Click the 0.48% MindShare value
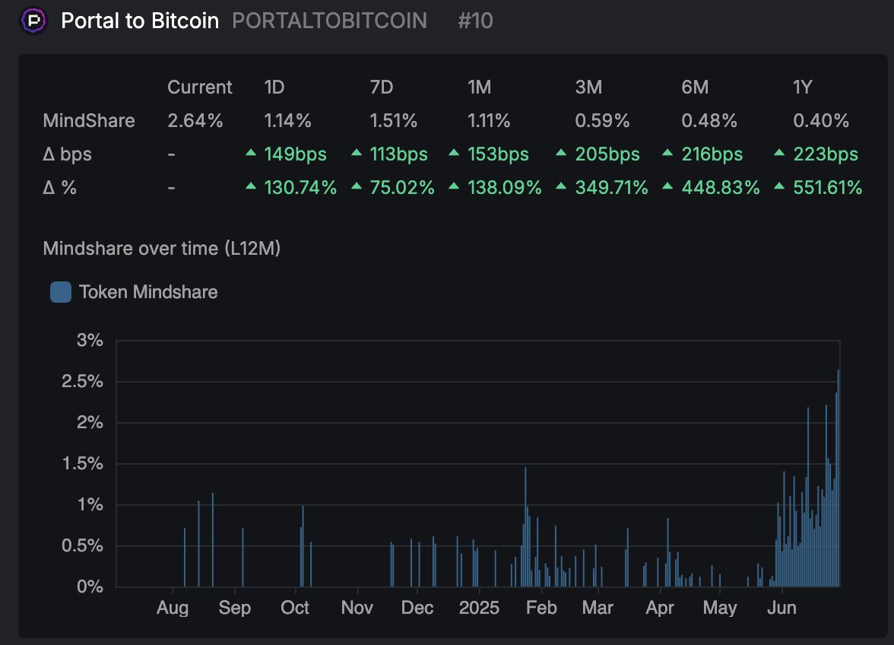 tap(709, 120)
